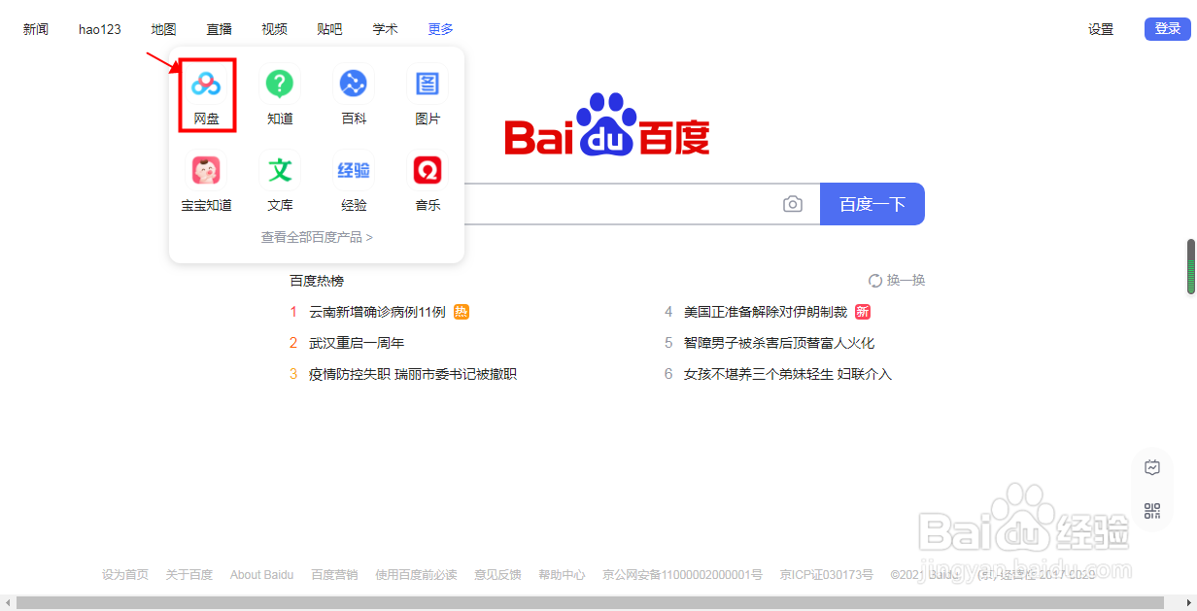The width and height of the screenshot is (1197, 611).
Task: Open 查看全部百度产品 link
Action: [317, 237]
